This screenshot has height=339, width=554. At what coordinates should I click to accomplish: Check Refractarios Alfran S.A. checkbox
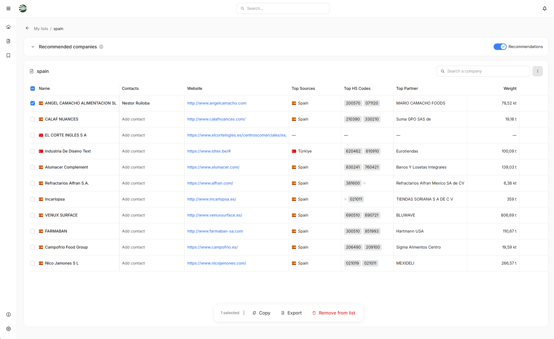[x=33, y=183]
